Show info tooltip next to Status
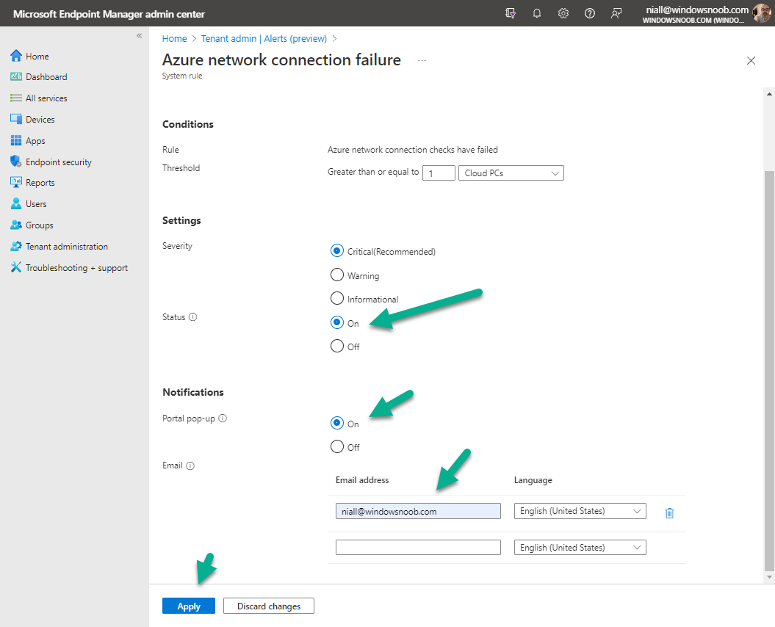The height and width of the screenshot is (627, 775). coord(192,317)
